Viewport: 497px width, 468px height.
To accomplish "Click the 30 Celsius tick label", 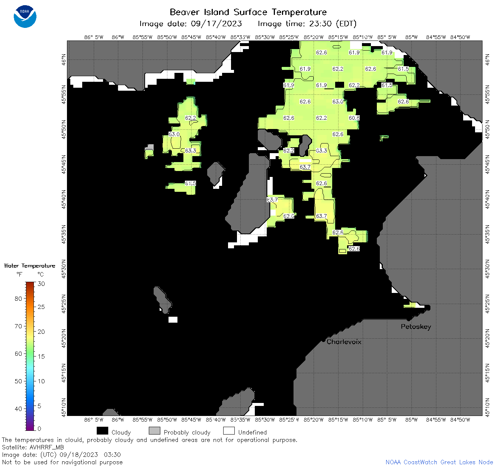I will (x=41, y=284).
